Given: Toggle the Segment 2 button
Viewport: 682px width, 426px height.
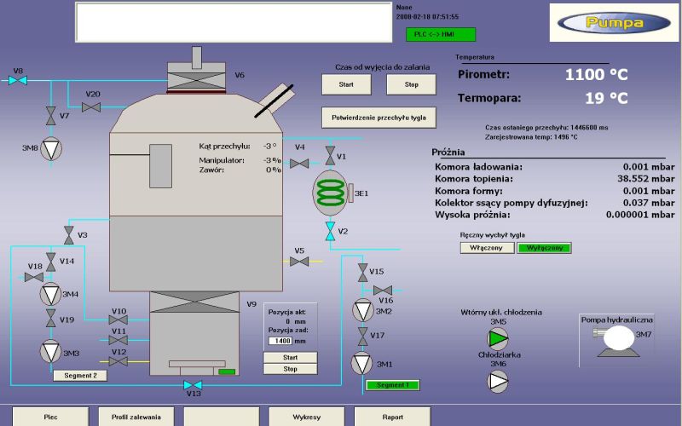Looking at the screenshot, I should pyautogui.click(x=79, y=375).
